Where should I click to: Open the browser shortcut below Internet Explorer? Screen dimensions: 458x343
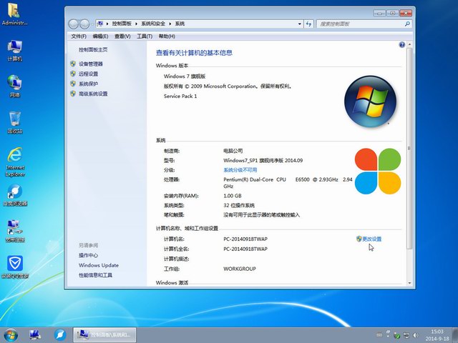[x=15, y=195]
